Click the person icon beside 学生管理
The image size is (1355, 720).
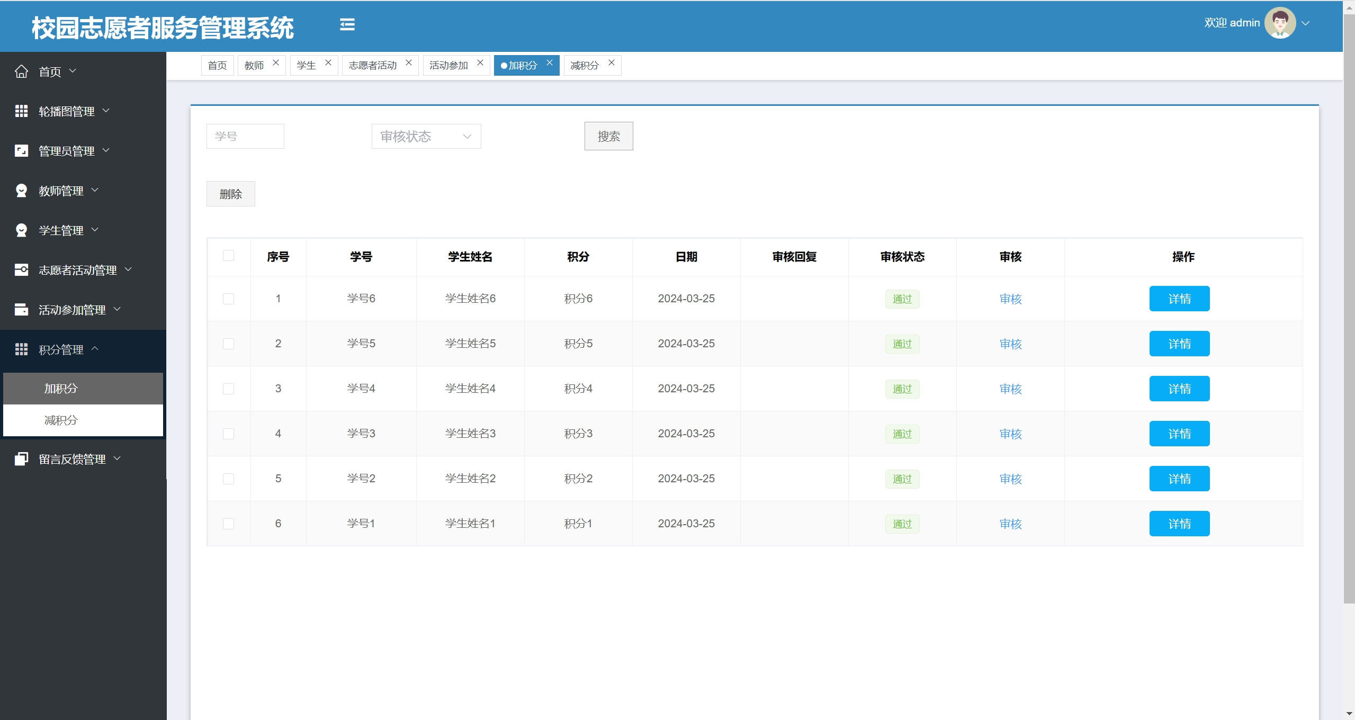(21, 230)
